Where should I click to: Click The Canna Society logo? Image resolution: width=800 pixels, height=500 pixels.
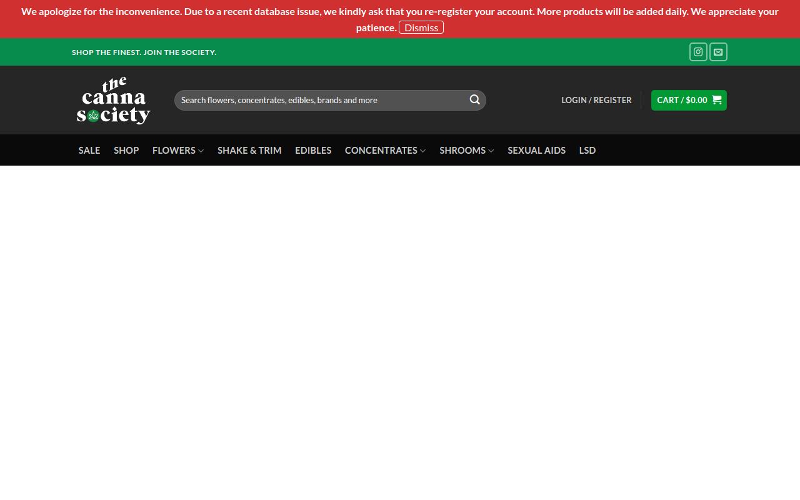point(114,100)
